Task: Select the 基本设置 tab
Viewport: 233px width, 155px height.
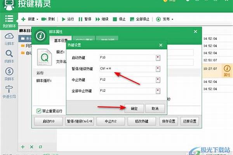Action: coord(61,40)
